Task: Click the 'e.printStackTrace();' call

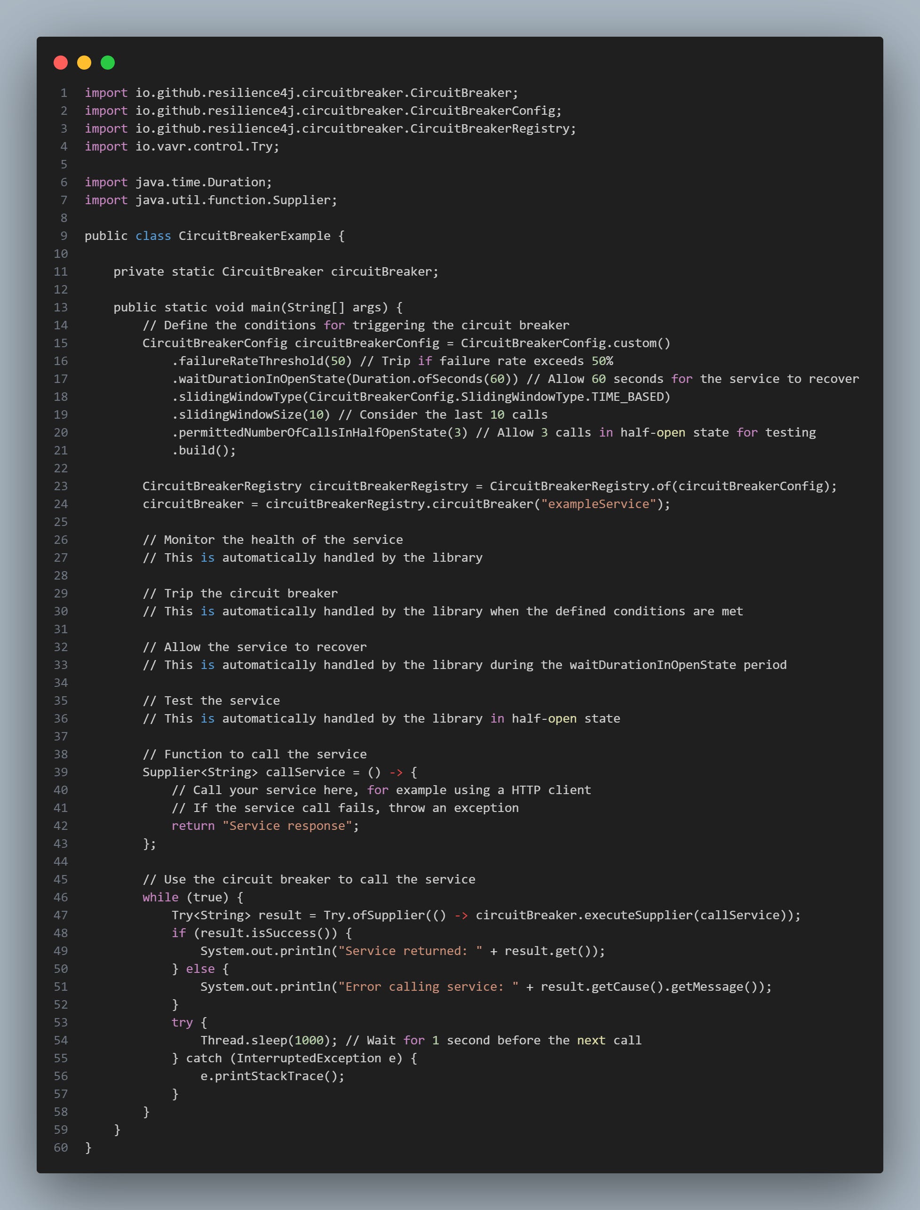Action: coord(272,1076)
